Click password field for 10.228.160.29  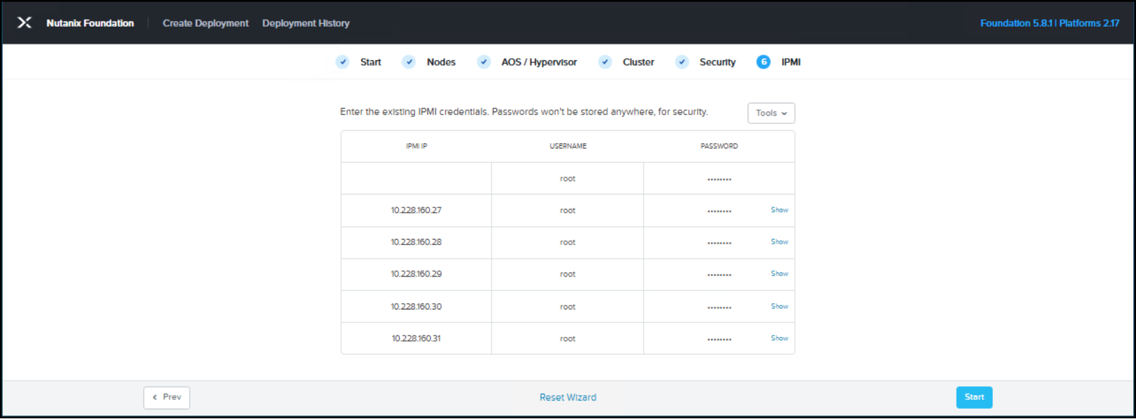coord(719,275)
